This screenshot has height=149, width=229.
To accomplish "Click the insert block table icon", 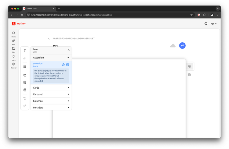I will (x=25, y=83).
